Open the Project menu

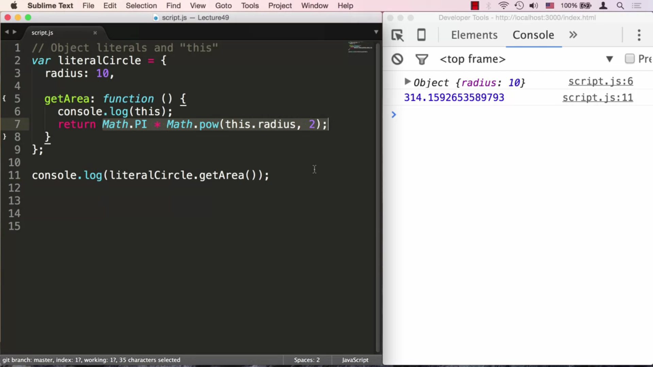coord(280,5)
